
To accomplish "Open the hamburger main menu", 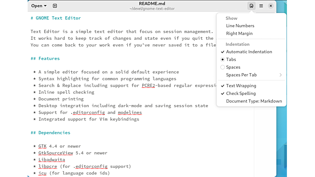I will (x=261, y=6).
